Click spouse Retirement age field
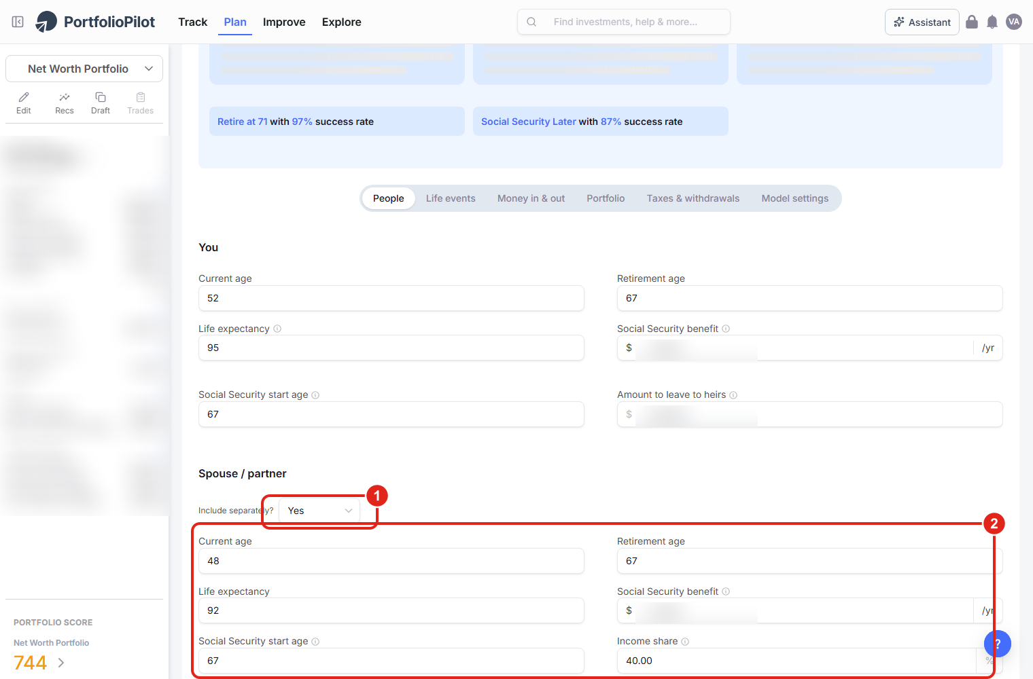The width and height of the screenshot is (1033, 679). pos(810,561)
